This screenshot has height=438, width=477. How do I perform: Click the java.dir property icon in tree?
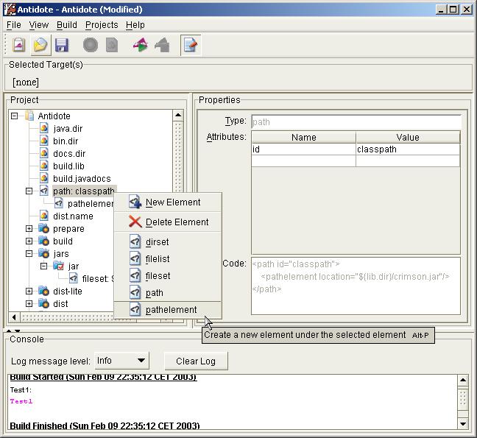(44, 129)
